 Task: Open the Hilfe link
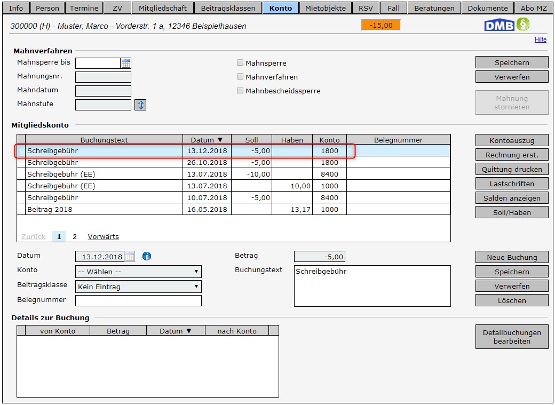point(540,39)
